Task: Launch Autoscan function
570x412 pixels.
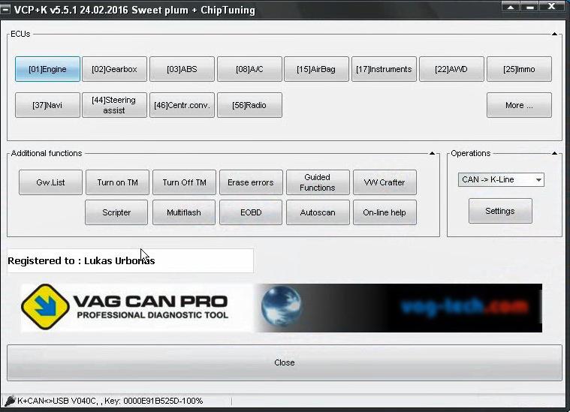Action: point(318,212)
